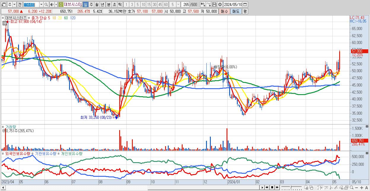Click the zoom magnifier icon at bottom

(x=352, y=188)
